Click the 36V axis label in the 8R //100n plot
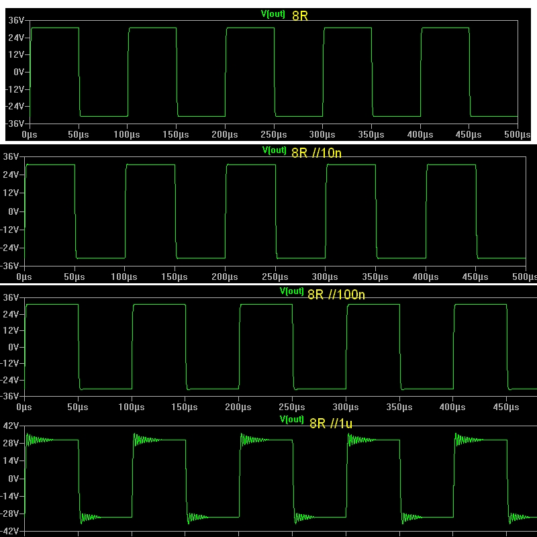The height and width of the screenshot is (537, 537). 11,297
